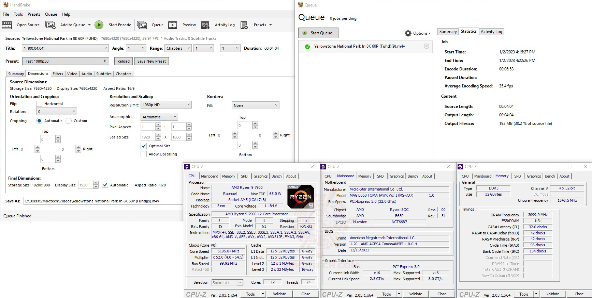Switch to the Subtitles tab
This screenshot has width=592, height=298.
104,74
